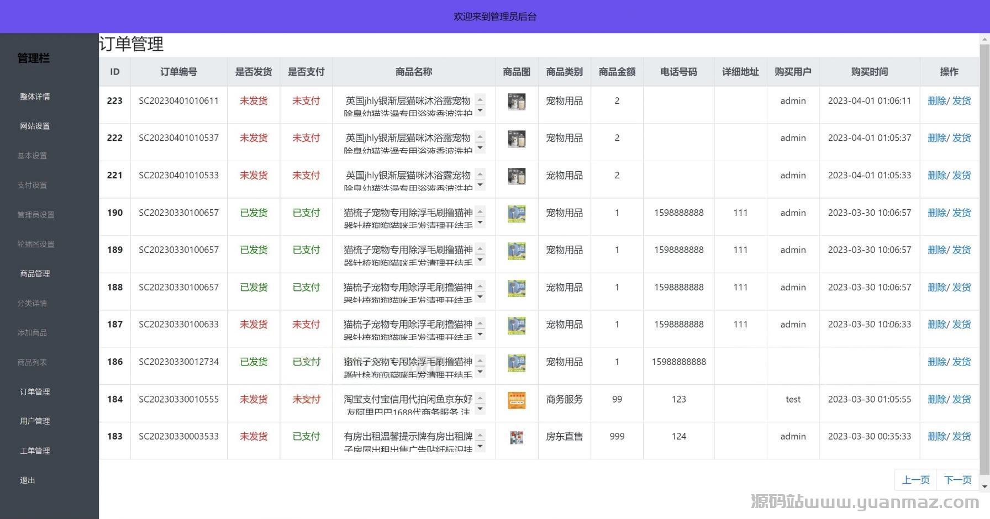Viewport: 990px width, 519px height.
Task: Click product thumbnail for order ID 223
Action: [x=517, y=102]
